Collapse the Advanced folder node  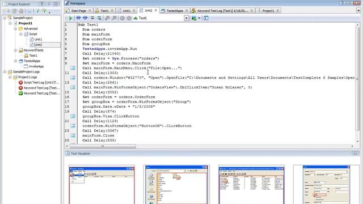pos(15,29)
